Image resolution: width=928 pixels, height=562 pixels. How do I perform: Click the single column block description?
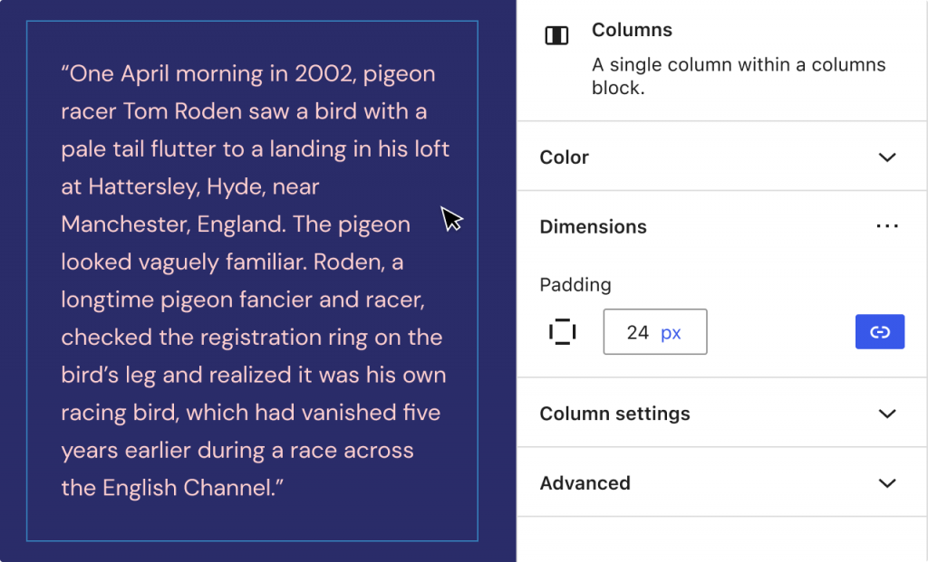click(x=738, y=77)
